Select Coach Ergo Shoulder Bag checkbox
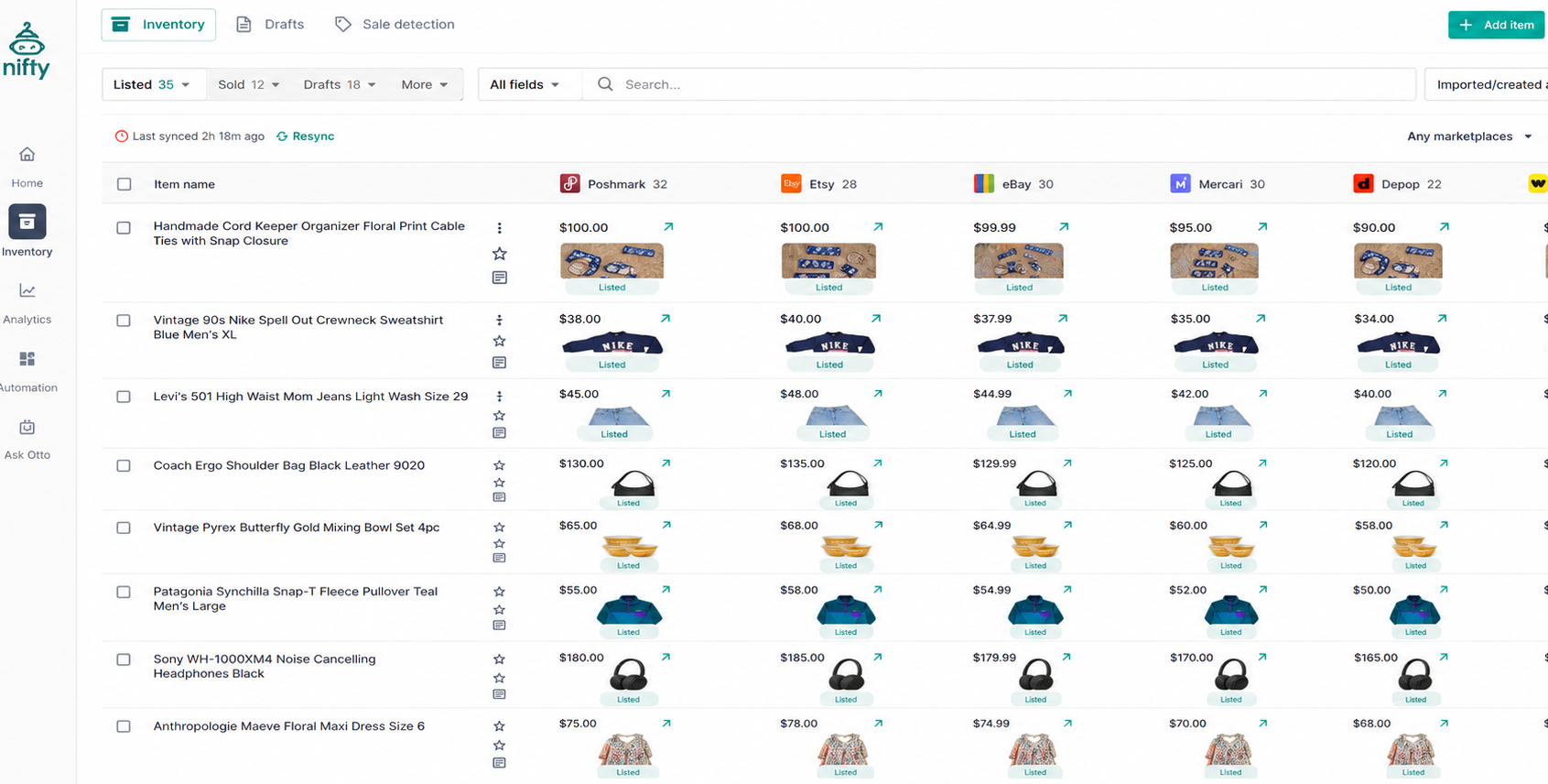Image resolution: width=1548 pixels, height=784 pixels. [124, 465]
